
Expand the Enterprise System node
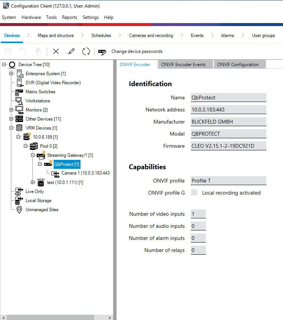tap(11, 74)
